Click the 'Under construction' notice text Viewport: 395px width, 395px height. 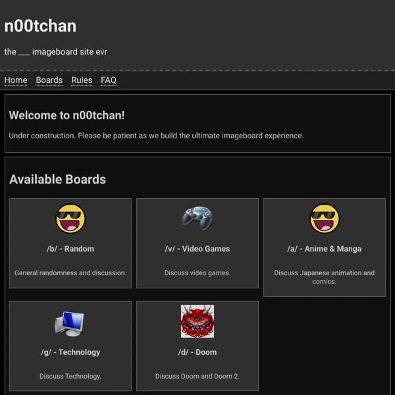[156, 136]
